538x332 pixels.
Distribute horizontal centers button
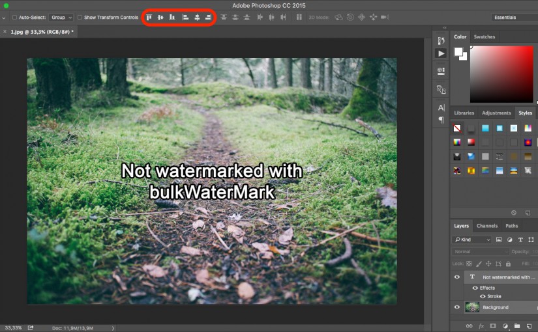pyautogui.click(x=271, y=17)
